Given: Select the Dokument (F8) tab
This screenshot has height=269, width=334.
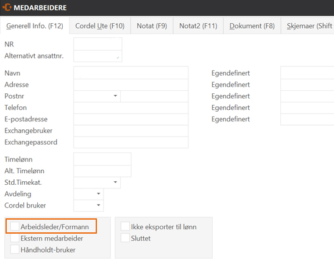Looking at the screenshot, I should [x=252, y=26].
